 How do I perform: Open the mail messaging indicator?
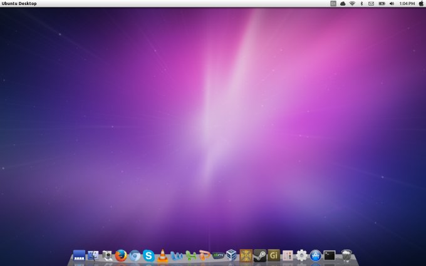[x=371, y=4]
